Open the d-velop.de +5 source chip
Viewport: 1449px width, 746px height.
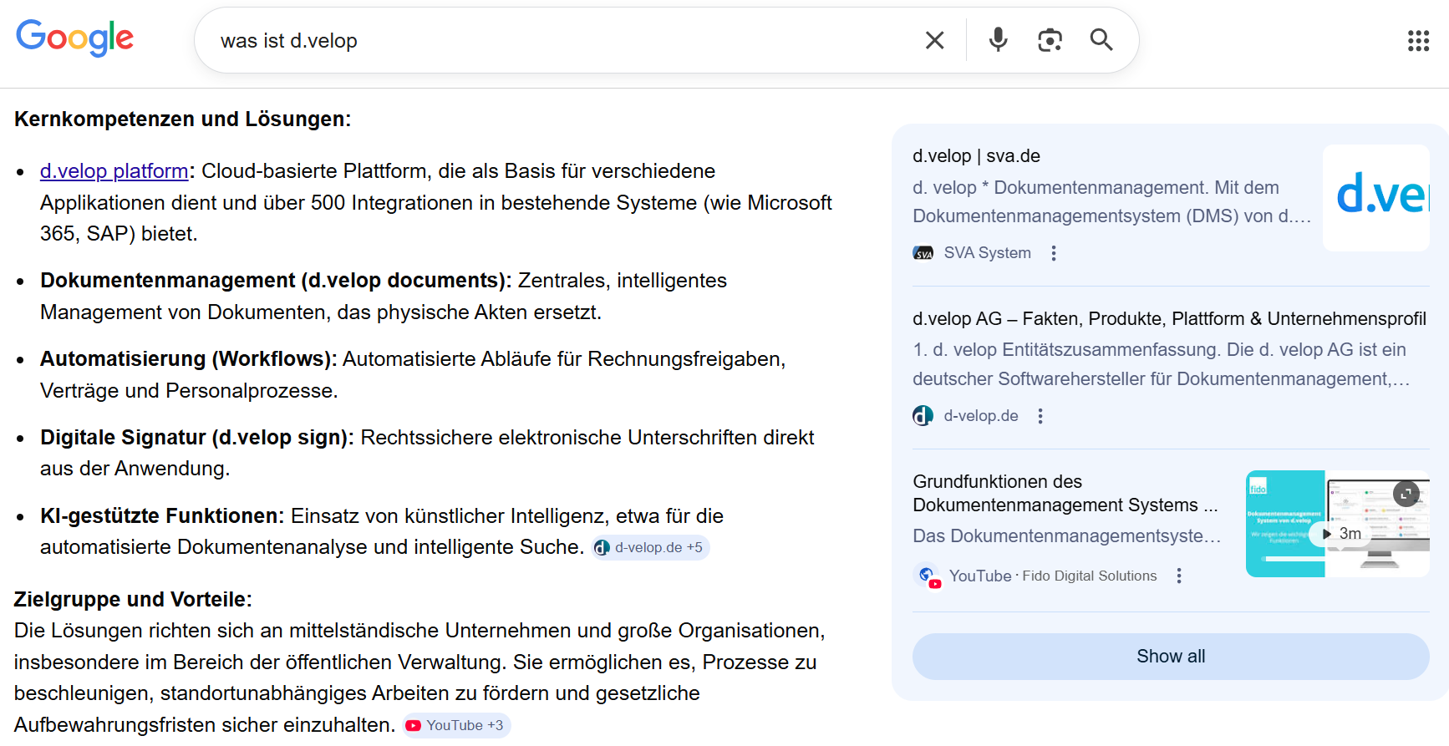pos(650,547)
